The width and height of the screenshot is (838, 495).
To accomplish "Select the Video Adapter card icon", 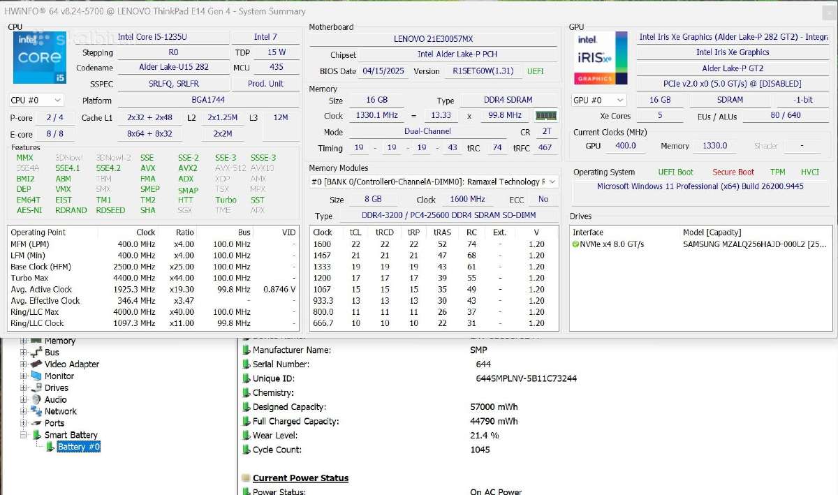I will click(36, 364).
